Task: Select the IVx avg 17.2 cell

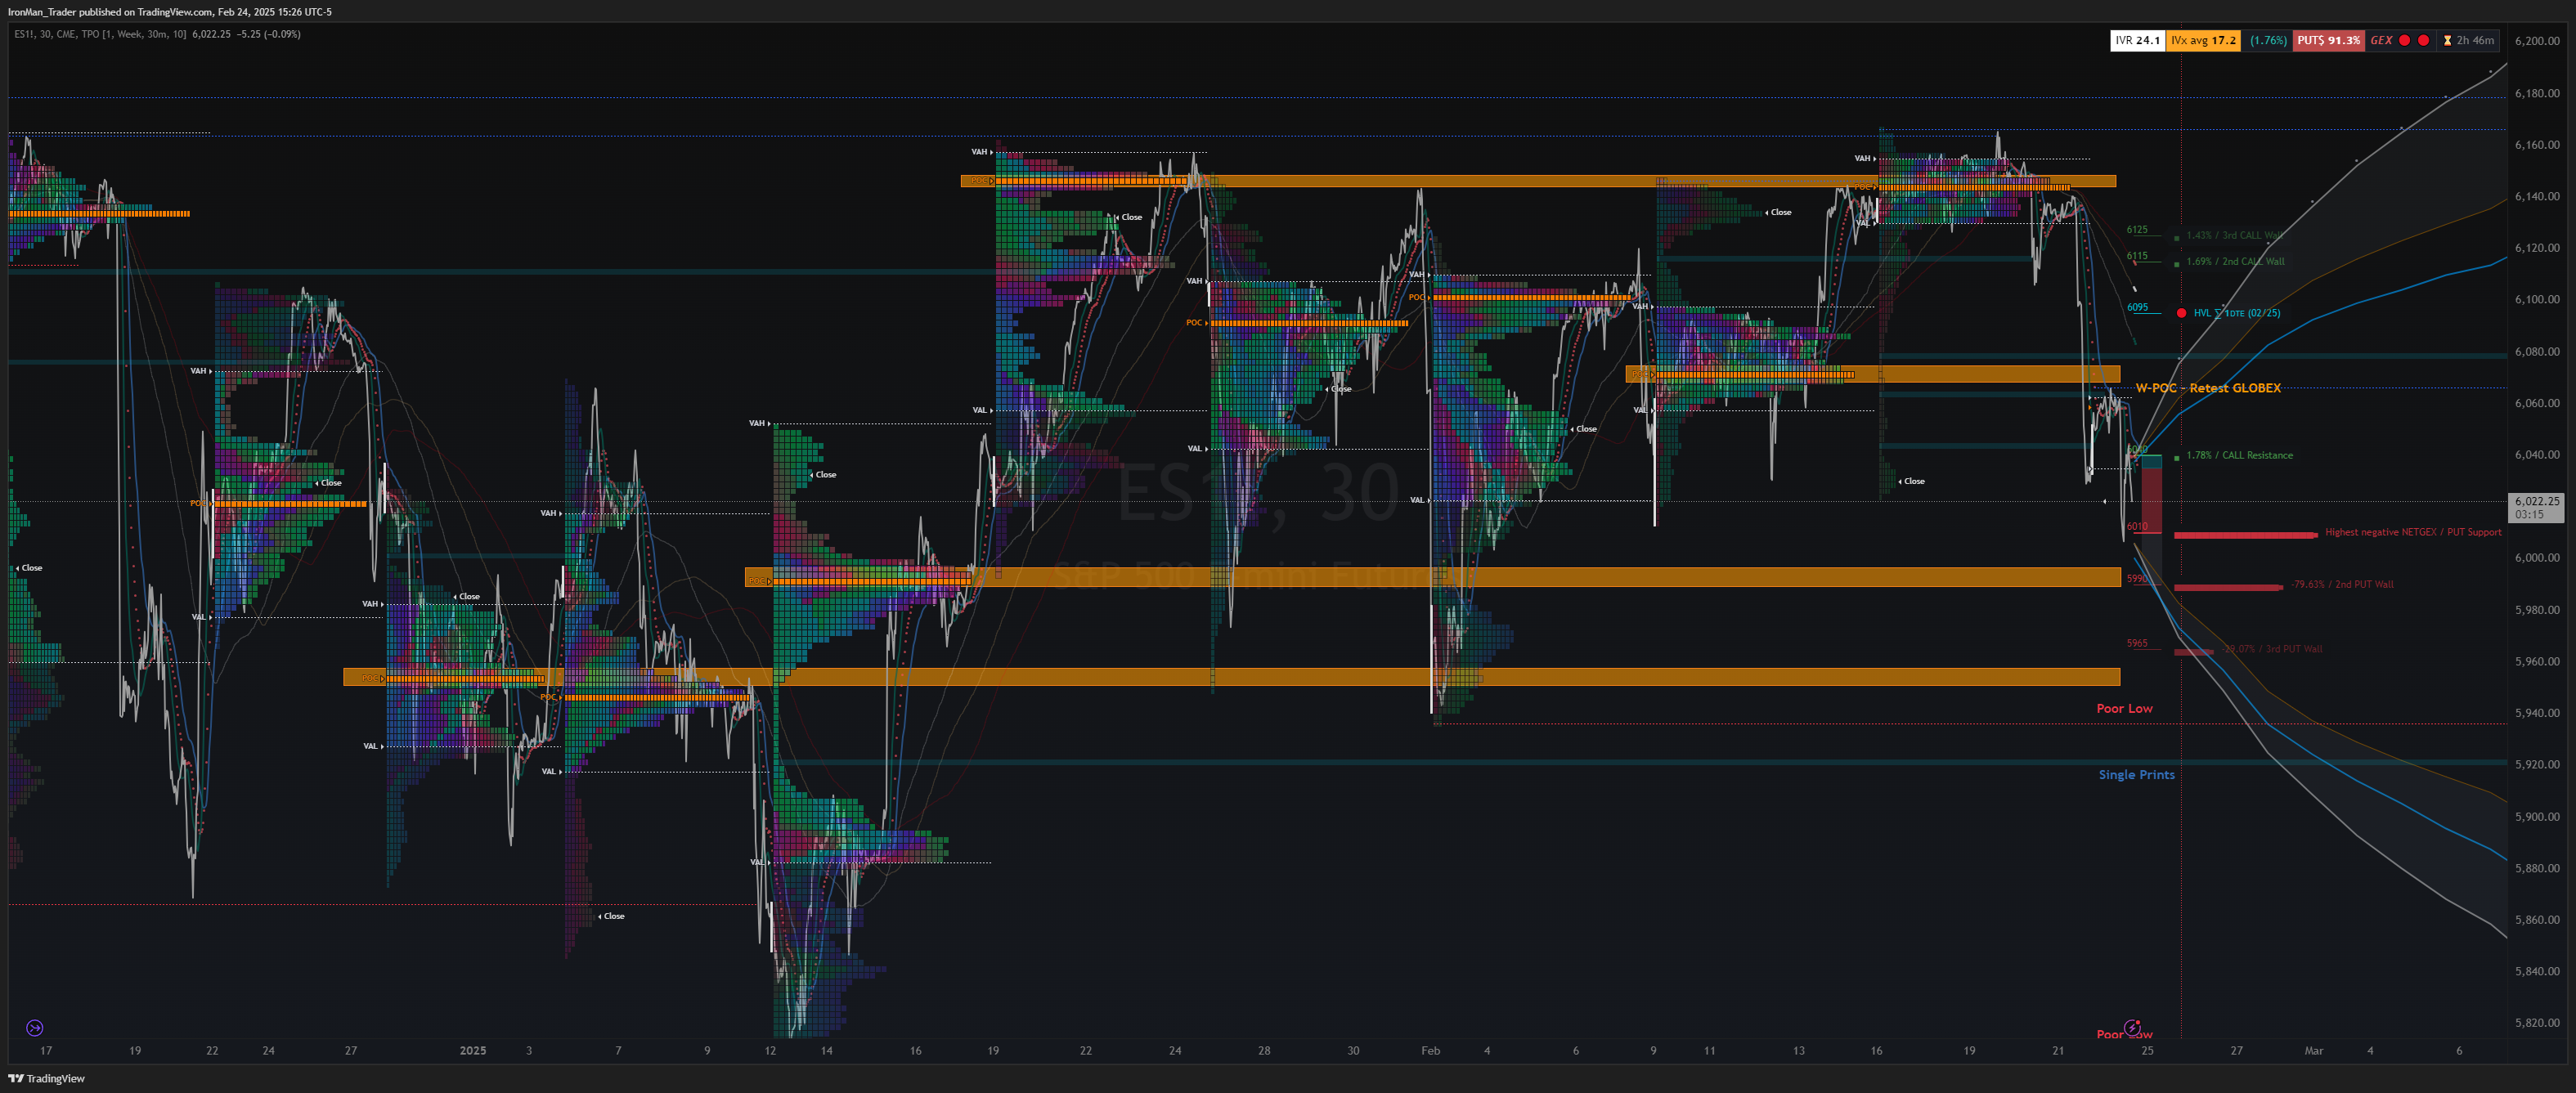Action: pyautogui.click(x=2203, y=40)
